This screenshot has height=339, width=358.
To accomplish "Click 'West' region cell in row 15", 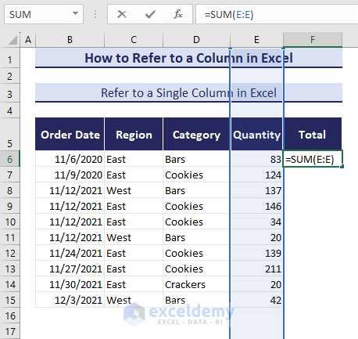I will pyautogui.click(x=134, y=300).
